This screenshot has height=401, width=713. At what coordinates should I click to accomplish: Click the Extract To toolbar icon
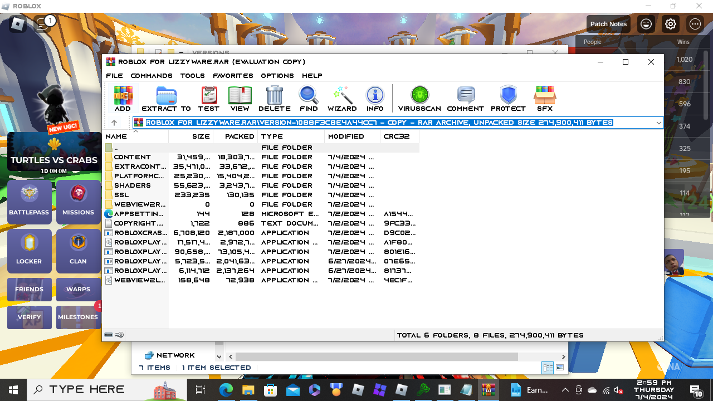166,99
